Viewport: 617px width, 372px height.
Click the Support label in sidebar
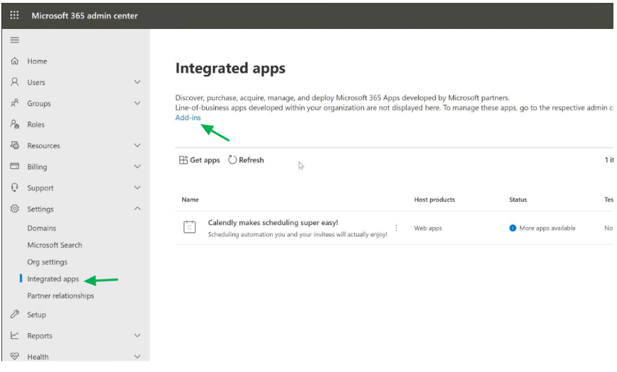coord(40,188)
